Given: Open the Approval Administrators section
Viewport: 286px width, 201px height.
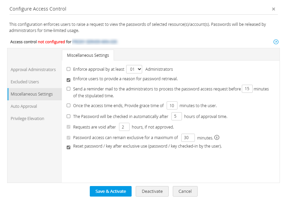Looking at the screenshot, I should tap(33, 70).
